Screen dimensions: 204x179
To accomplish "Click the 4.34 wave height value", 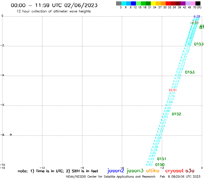I will (162, 126).
